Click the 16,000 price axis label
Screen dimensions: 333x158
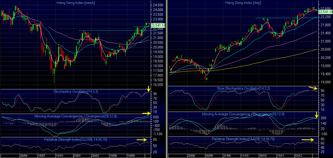point(159,85)
